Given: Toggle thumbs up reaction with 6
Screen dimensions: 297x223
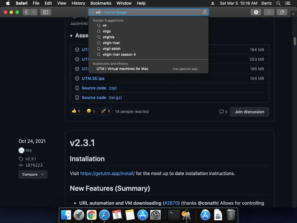Looking at the screenshot, I should tap(77, 111).
